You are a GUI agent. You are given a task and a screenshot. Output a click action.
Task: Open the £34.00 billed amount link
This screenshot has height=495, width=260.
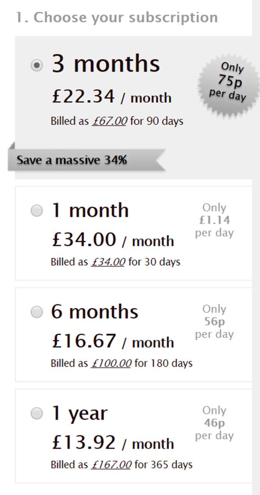108,262
